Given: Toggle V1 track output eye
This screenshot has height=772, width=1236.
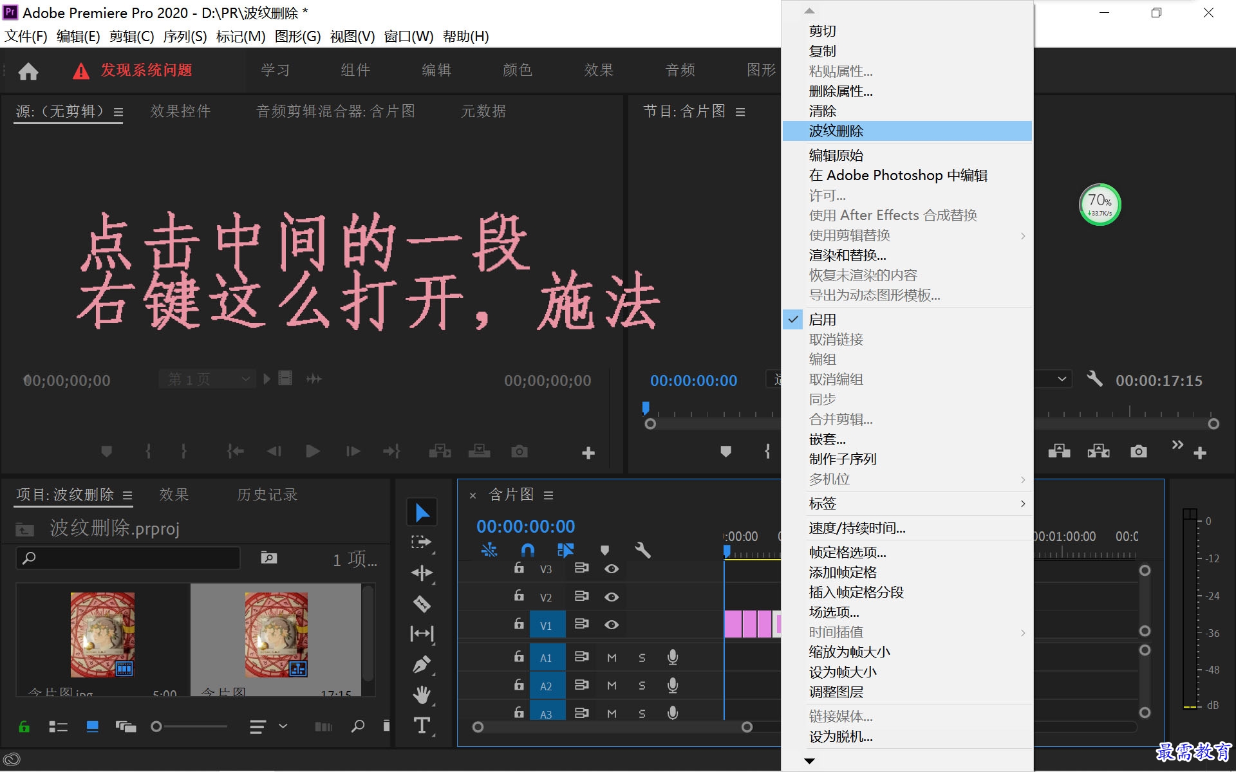Looking at the screenshot, I should click(x=612, y=625).
